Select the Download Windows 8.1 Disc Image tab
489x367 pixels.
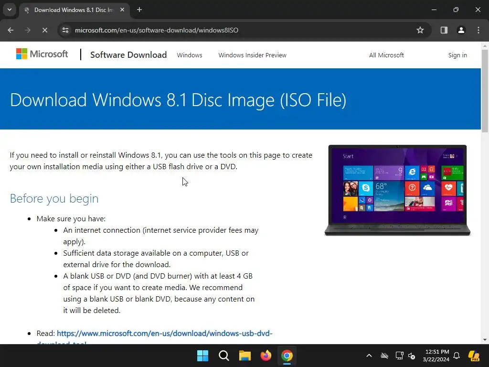(74, 10)
